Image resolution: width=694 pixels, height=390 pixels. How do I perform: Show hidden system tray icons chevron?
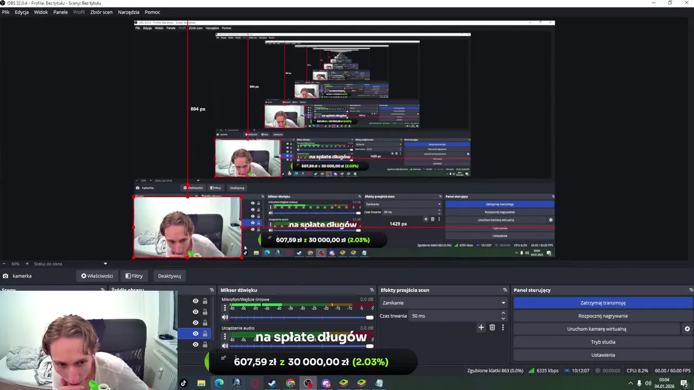coord(631,383)
